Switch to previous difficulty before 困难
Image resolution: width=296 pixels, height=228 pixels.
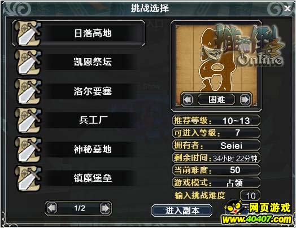point(188,99)
